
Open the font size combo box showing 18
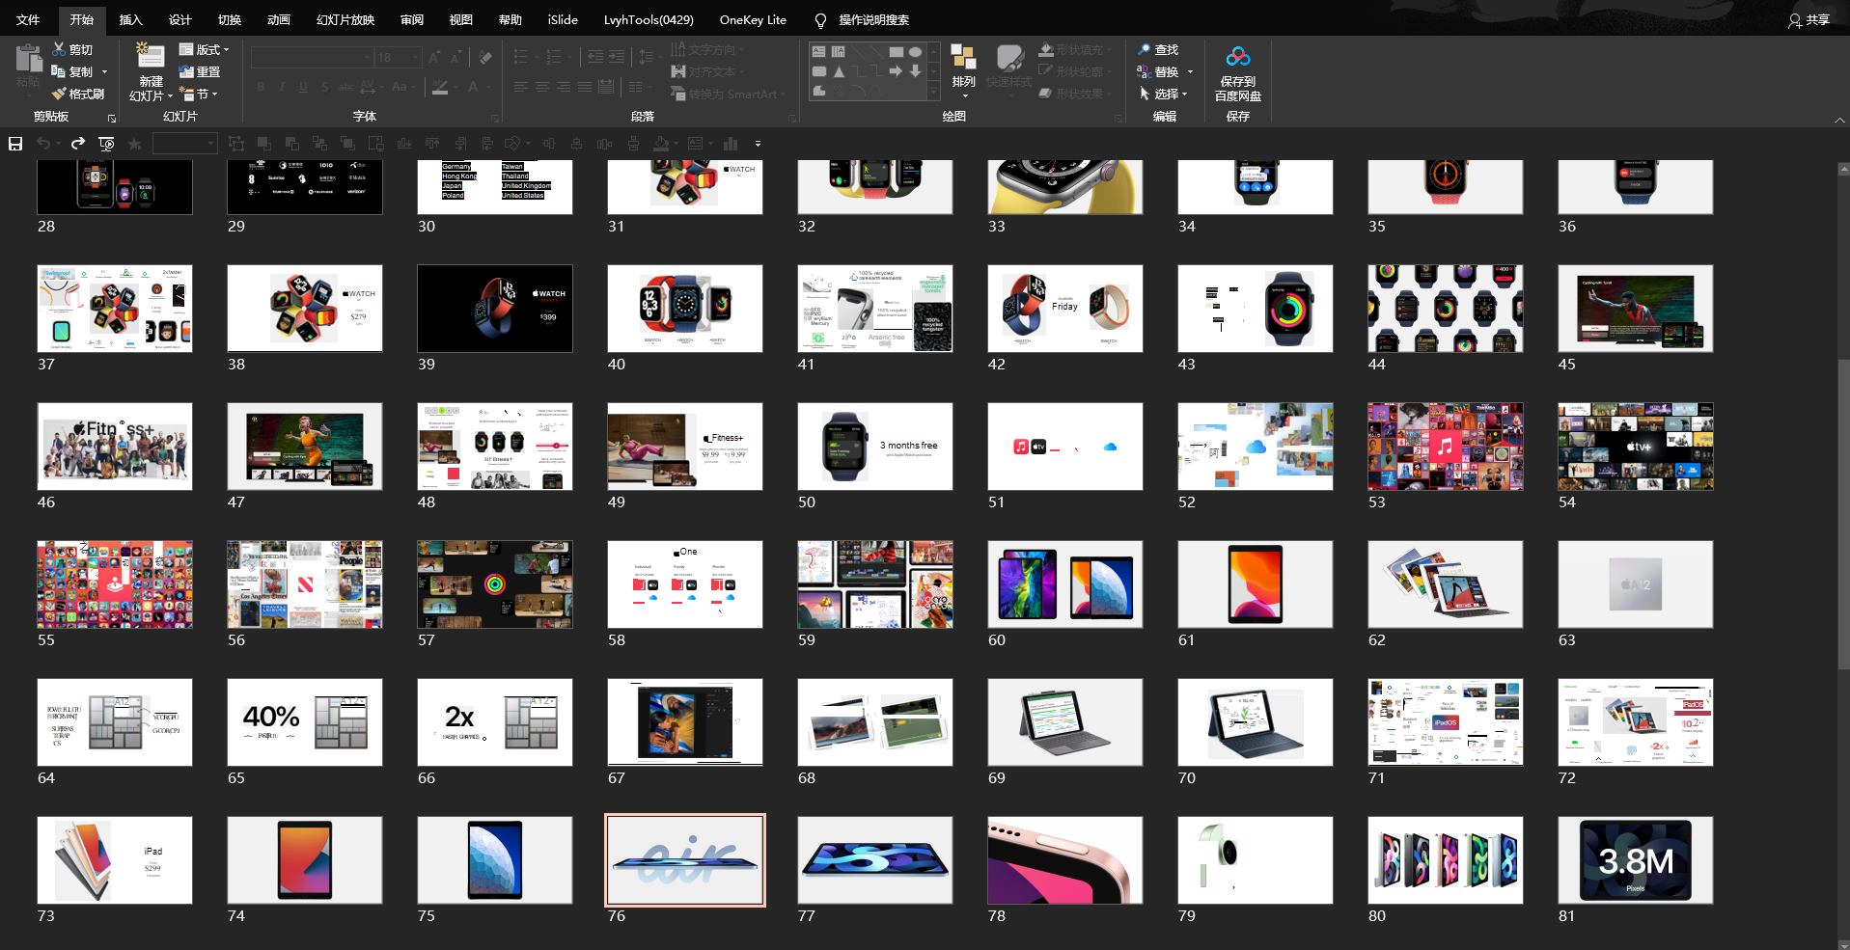click(399, 58)
